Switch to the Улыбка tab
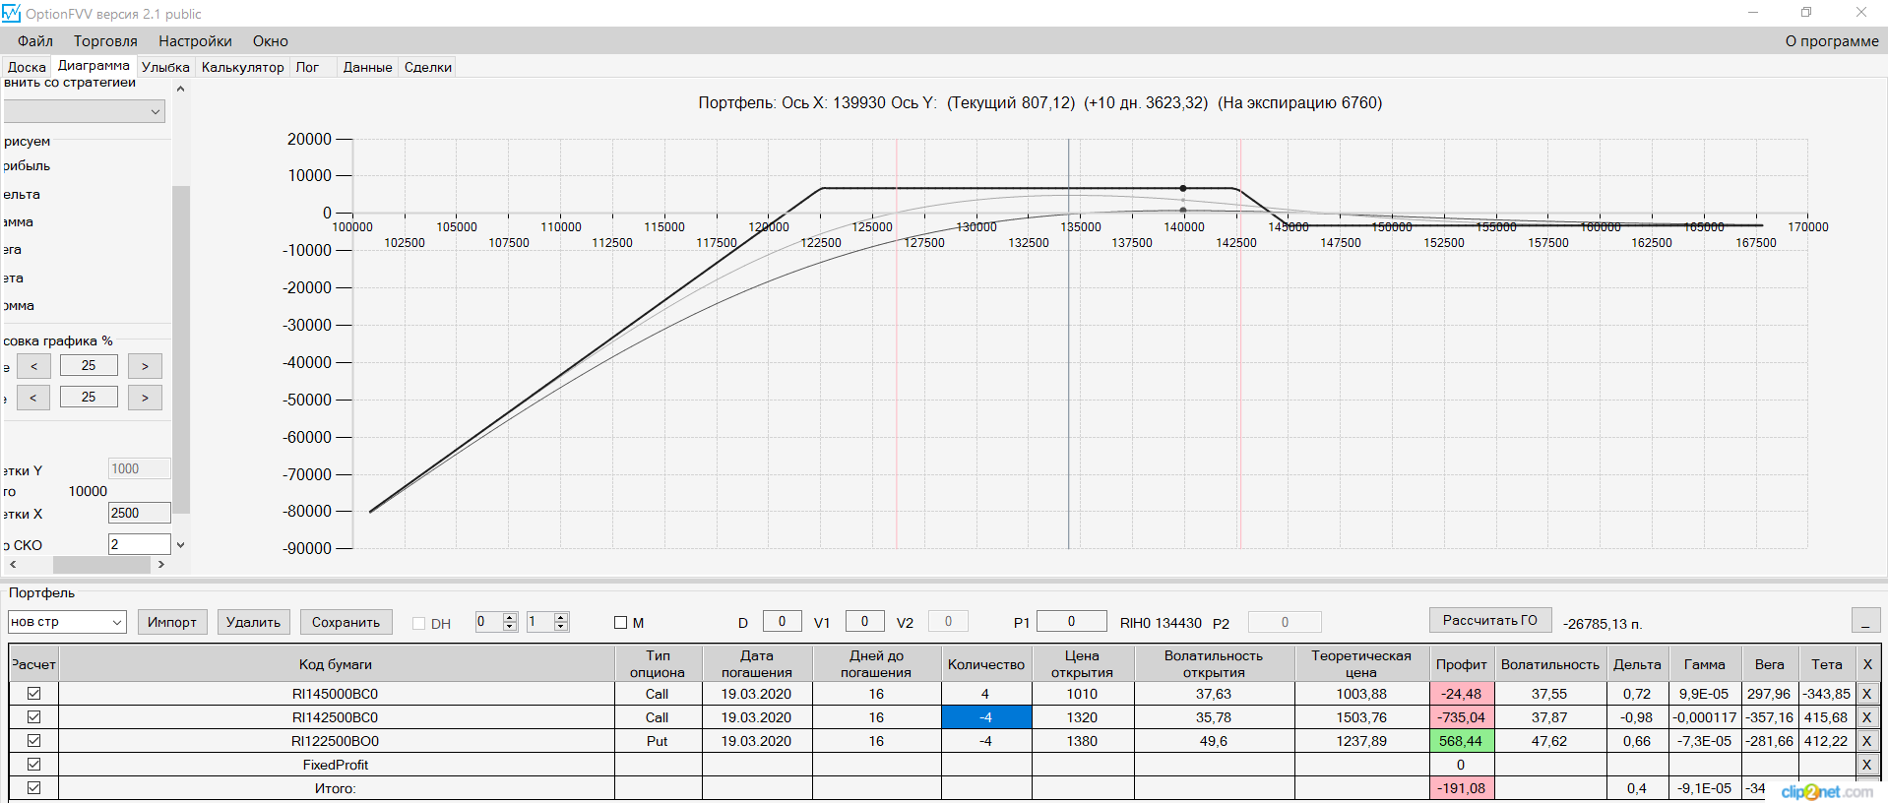Viewport: 1888px width, 803px height. (x=165, y=67)
